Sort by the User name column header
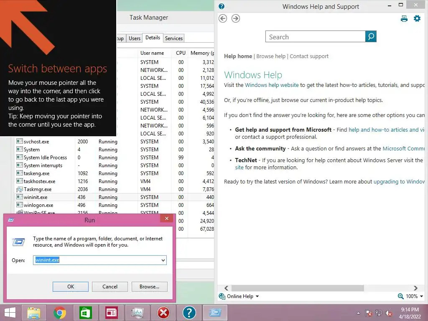This screenshot has height=321, width=428. [x=155, y=53]
